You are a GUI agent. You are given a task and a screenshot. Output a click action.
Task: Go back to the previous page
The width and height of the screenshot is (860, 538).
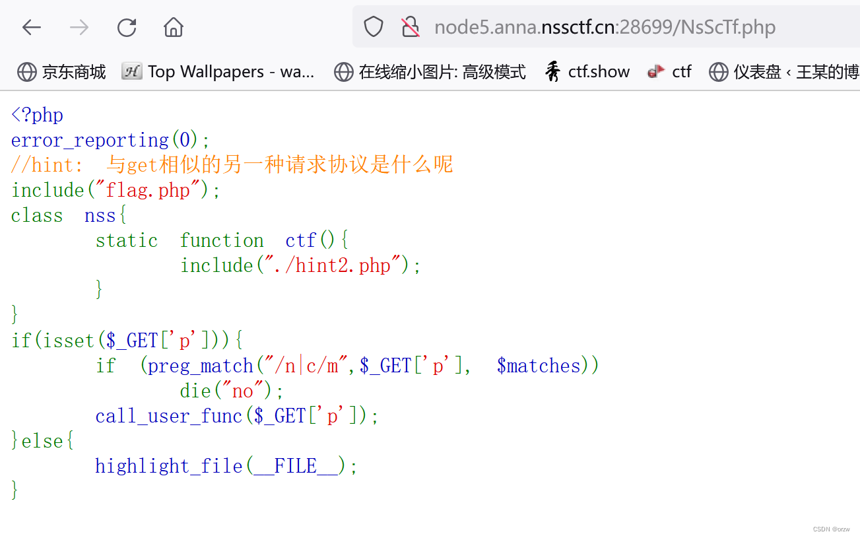31,27
